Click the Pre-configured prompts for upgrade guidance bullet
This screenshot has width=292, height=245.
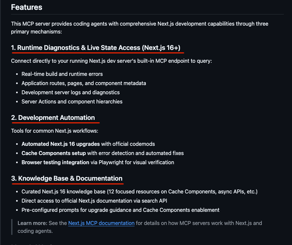[x=120, y=210]
